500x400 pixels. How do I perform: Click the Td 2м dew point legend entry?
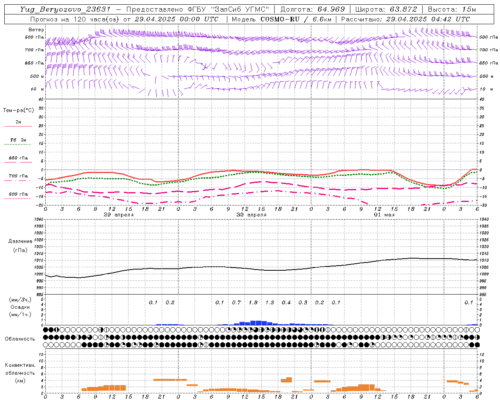(x=18, y=140)
